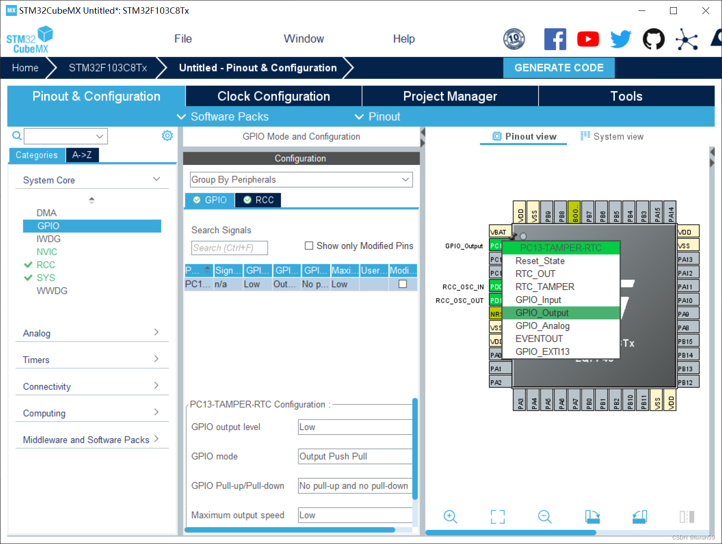Open the Window menu
Screen dimensions: 722x544
(304, 39)
